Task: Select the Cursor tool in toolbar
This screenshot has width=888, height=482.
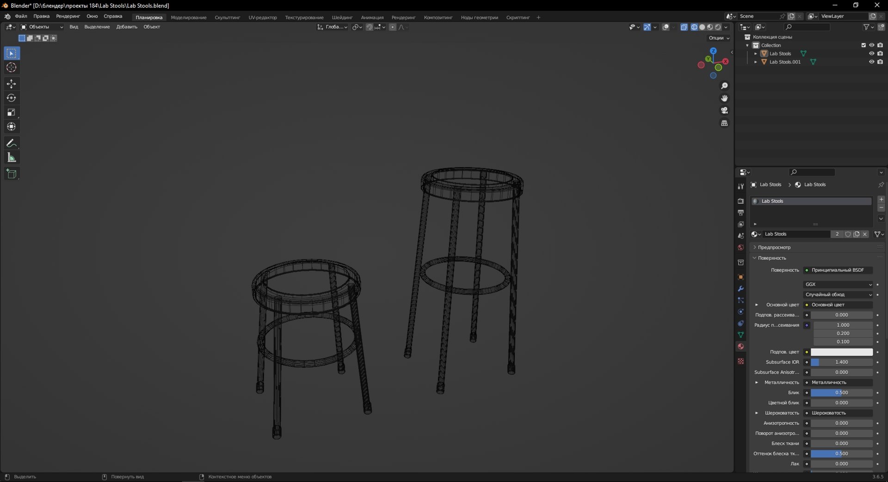Action: (x=12, y=67)
